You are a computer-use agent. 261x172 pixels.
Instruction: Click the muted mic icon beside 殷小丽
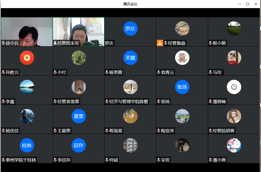(x=210, y=43)
